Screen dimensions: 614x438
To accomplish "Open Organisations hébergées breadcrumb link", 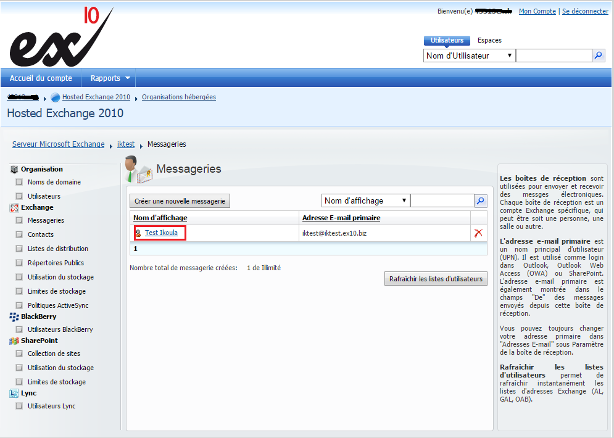I will coord(179,97).
